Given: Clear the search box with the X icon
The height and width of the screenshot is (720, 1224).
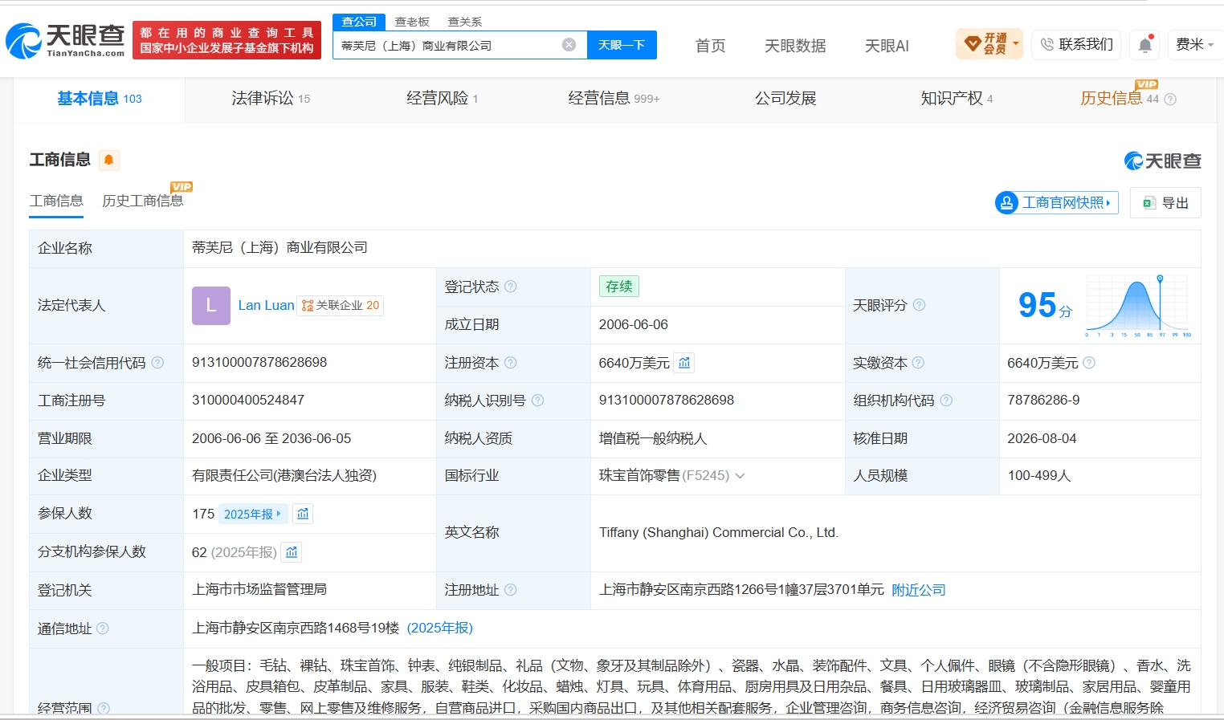Looking at the screenshot, I should (569, 45).
